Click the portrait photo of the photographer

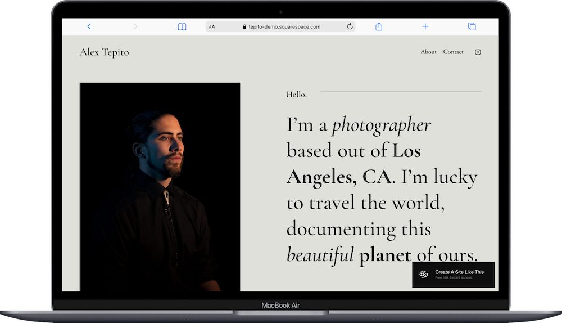(x=160, y=187)
